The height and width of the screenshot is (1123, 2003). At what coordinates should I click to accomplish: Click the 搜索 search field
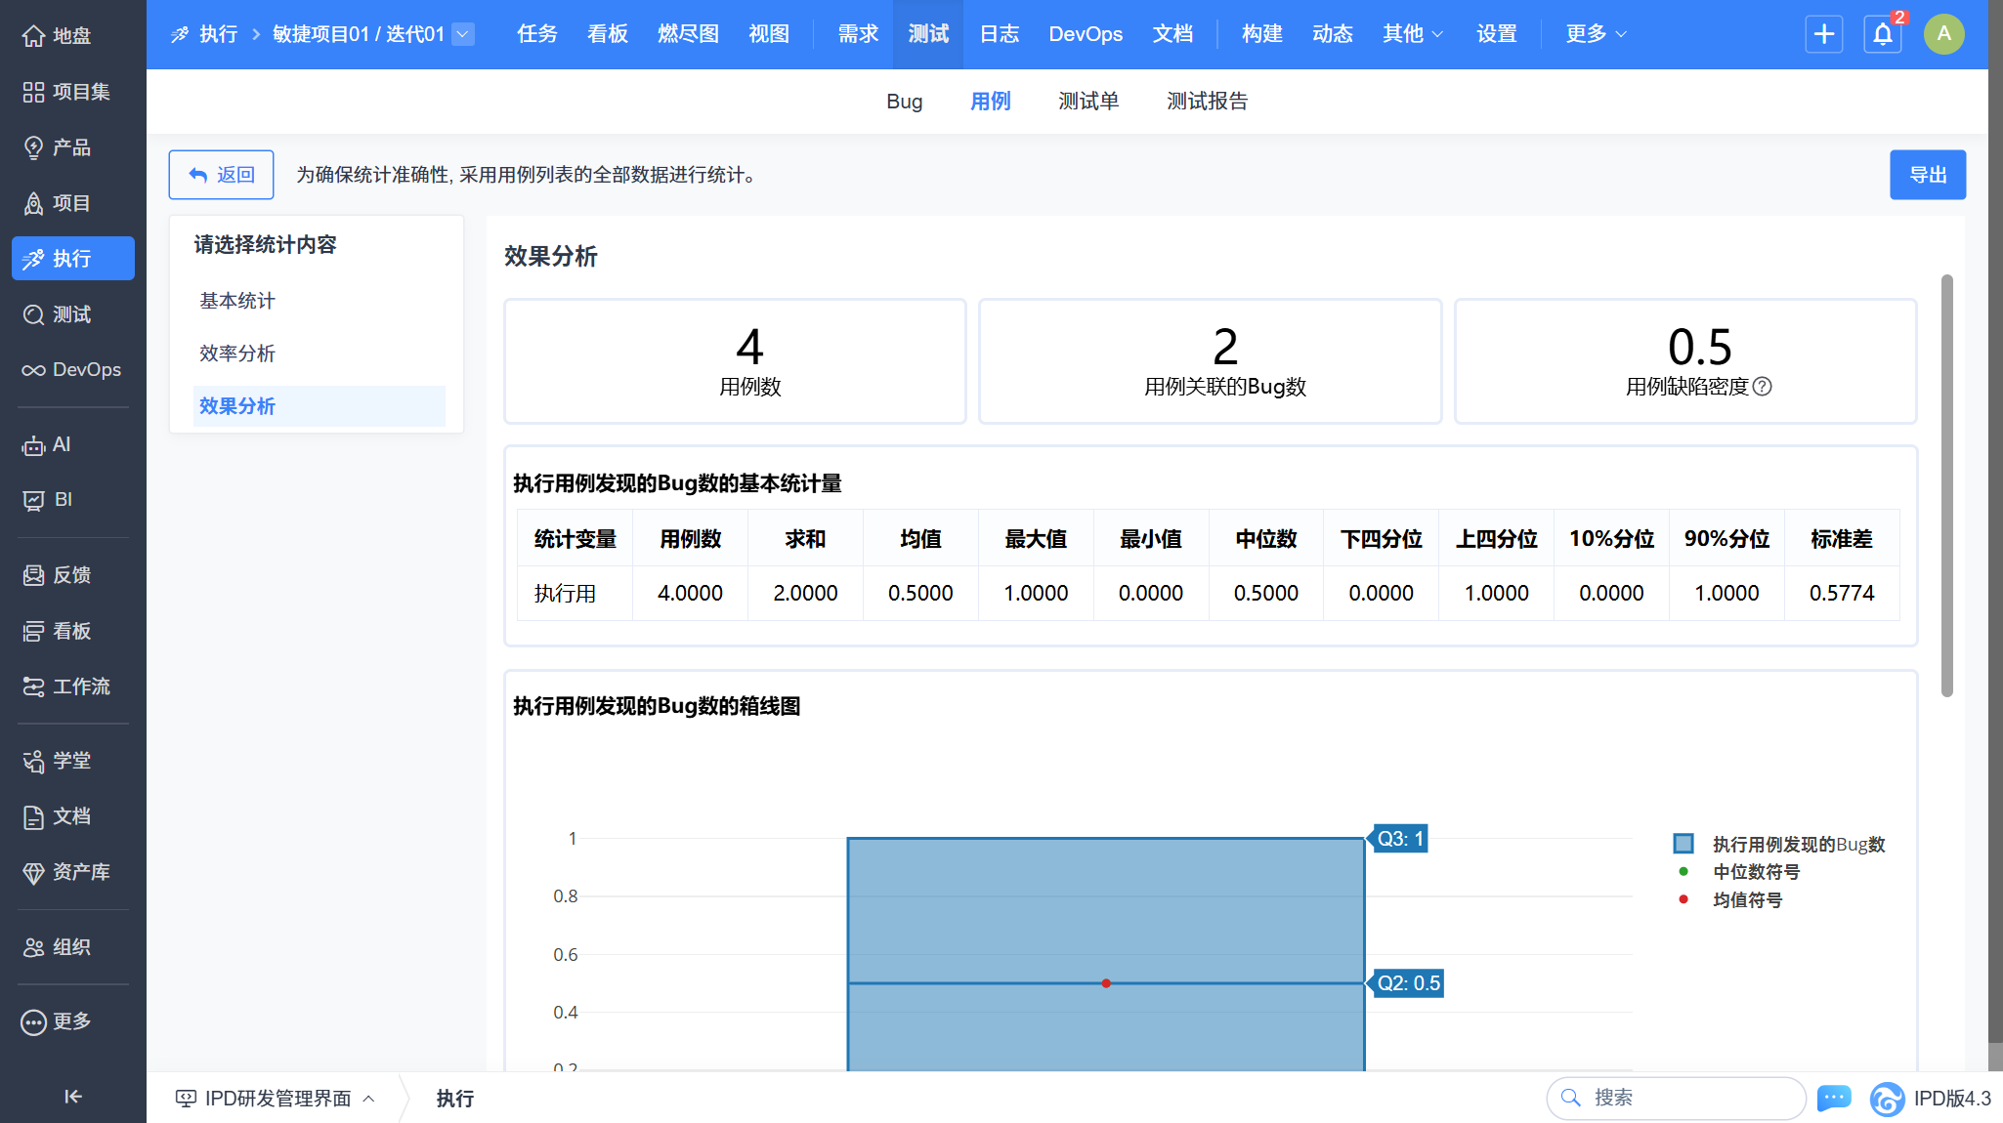pyautogui.click(x=1676, y=1098)
